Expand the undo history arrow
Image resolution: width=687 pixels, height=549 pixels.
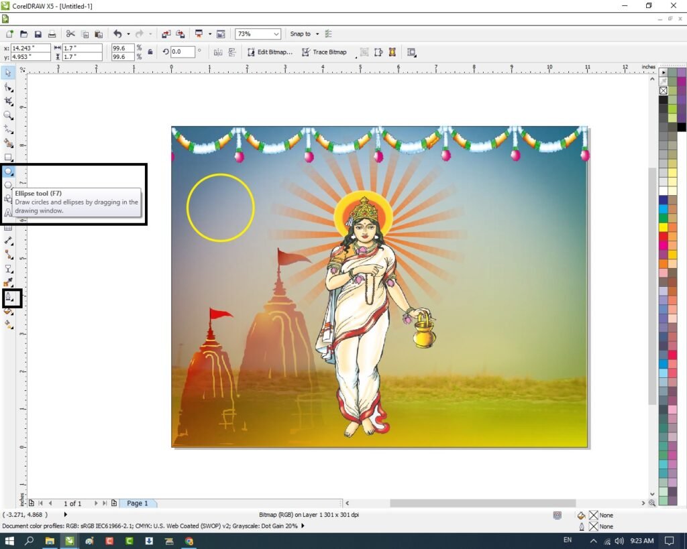pos(128,34)
